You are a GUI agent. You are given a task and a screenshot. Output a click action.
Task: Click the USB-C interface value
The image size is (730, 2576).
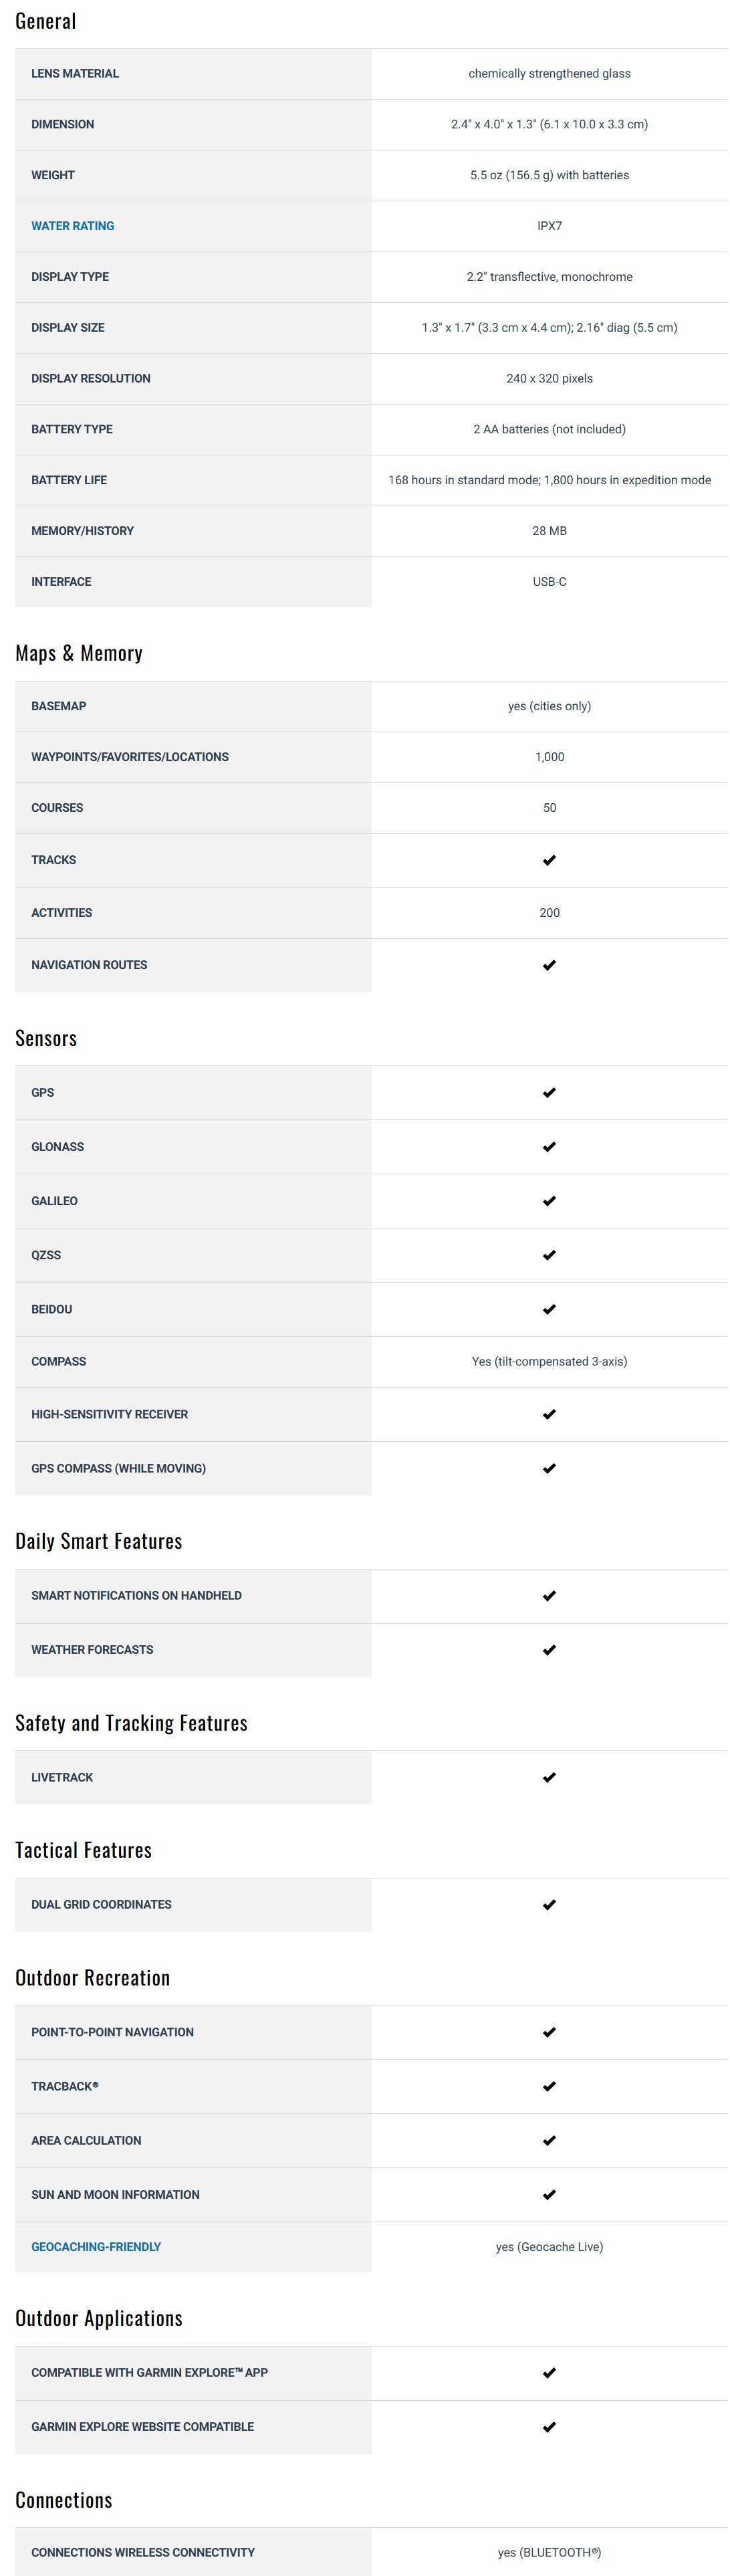(549, 582)
